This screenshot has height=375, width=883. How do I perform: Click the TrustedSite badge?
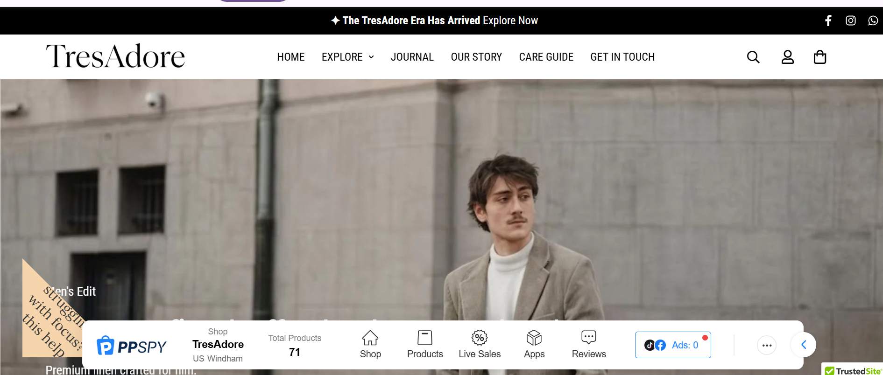pyautogui.click(x=853, y=370)
